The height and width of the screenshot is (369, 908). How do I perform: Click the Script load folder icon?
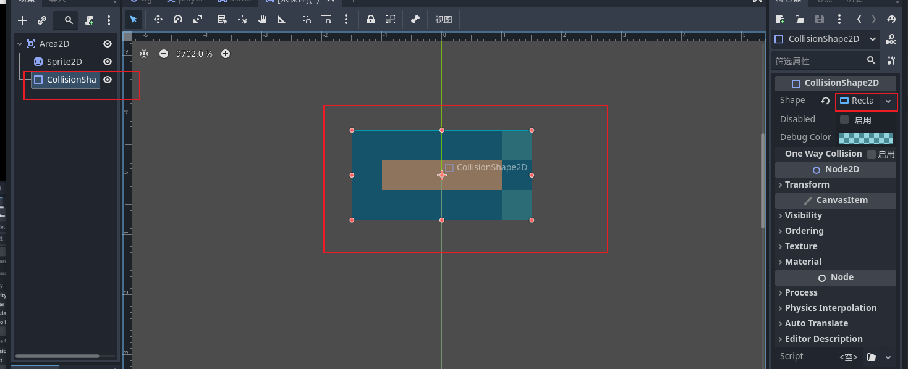point(871,357)
